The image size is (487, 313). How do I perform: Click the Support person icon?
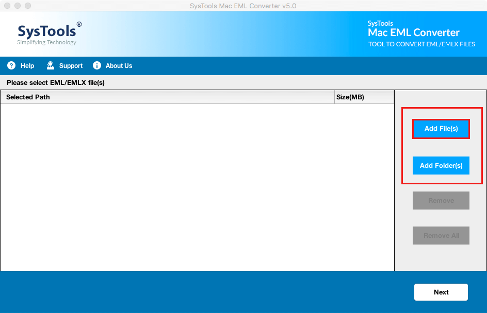(x=50, y=65)
